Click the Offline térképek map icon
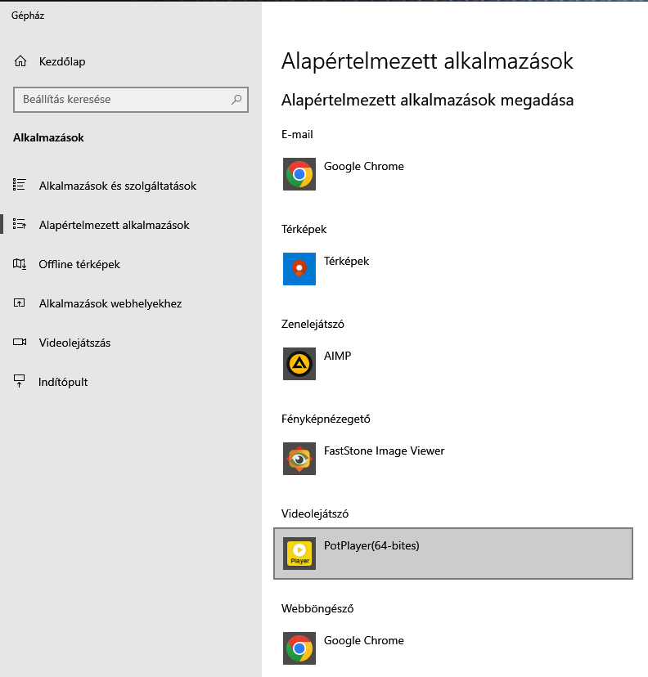 [x=20, y=264]
